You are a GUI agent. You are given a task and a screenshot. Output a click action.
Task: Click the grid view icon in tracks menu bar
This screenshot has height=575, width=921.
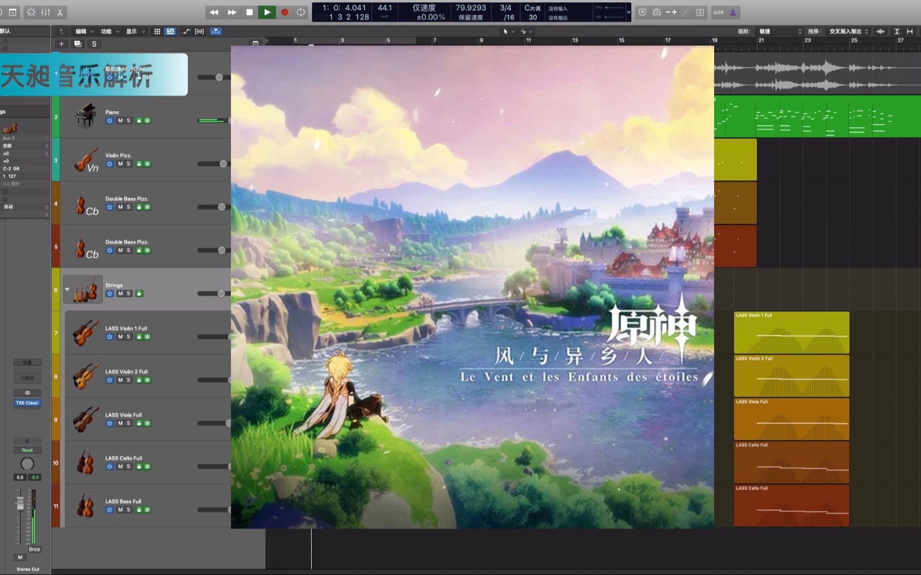(x=157, y=31)
